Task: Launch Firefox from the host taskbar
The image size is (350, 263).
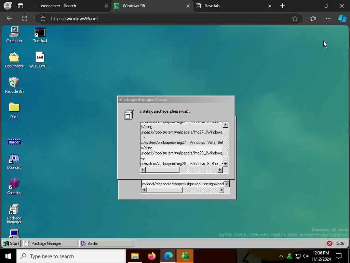Action: [152, 256]
